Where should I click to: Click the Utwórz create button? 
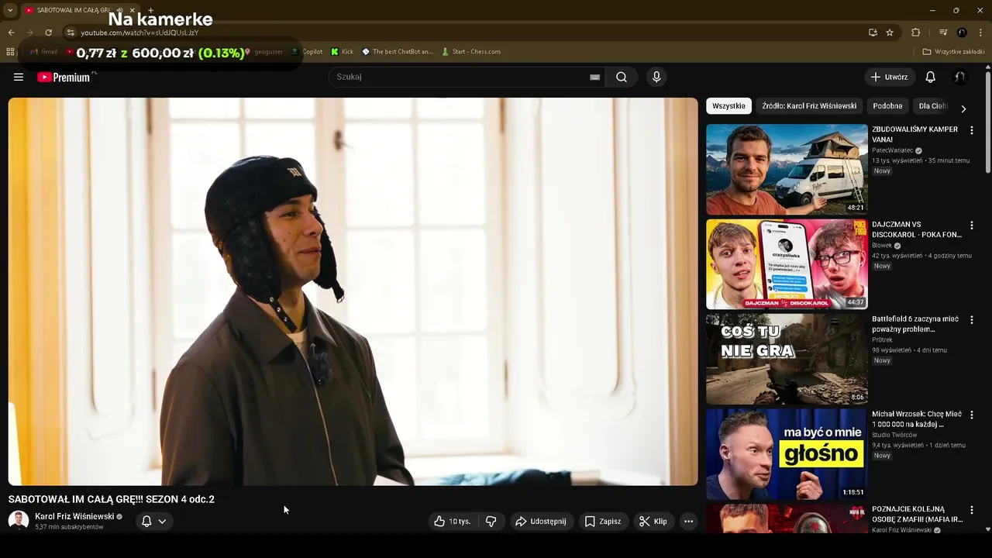(x=890, y=77)
